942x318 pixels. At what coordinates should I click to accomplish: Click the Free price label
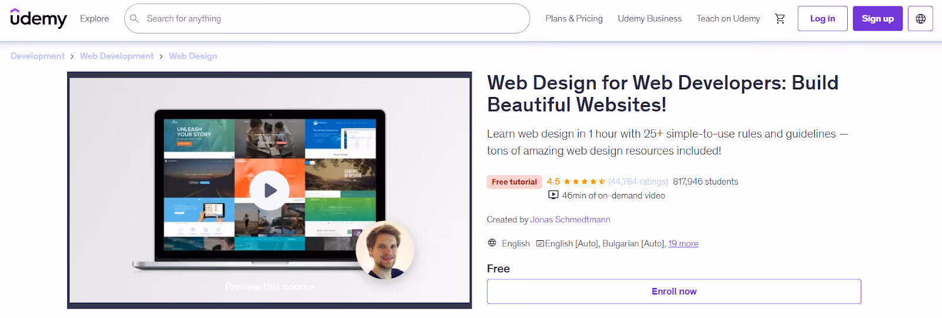coord(498,269)
